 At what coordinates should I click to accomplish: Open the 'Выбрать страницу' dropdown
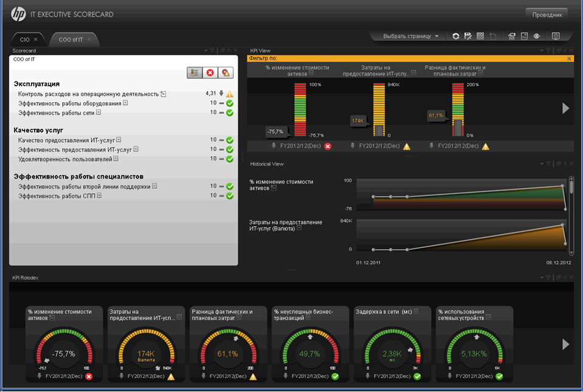pos(411,36)
